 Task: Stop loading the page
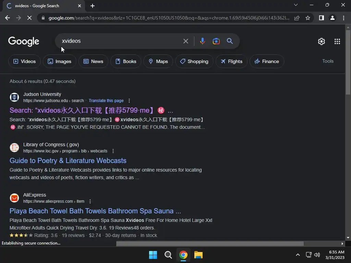[x=29, y=18]
